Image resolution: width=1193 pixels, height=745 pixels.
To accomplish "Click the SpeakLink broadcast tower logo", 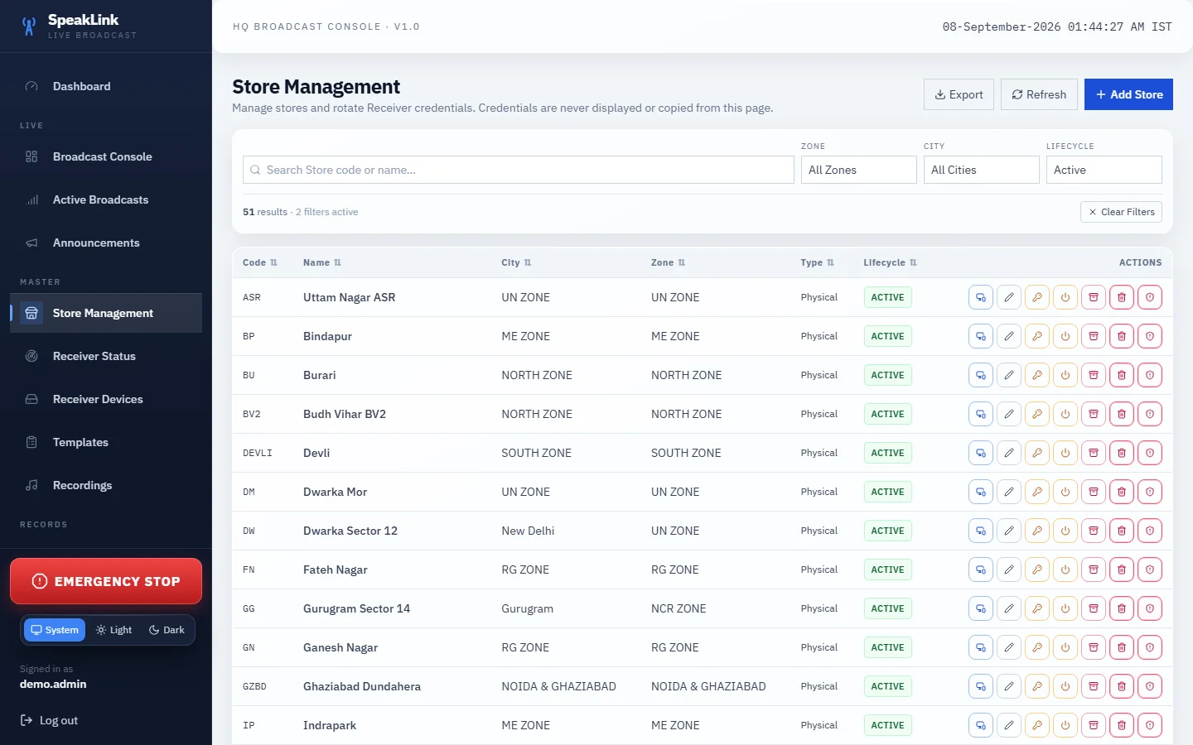I will pos(29,26).
